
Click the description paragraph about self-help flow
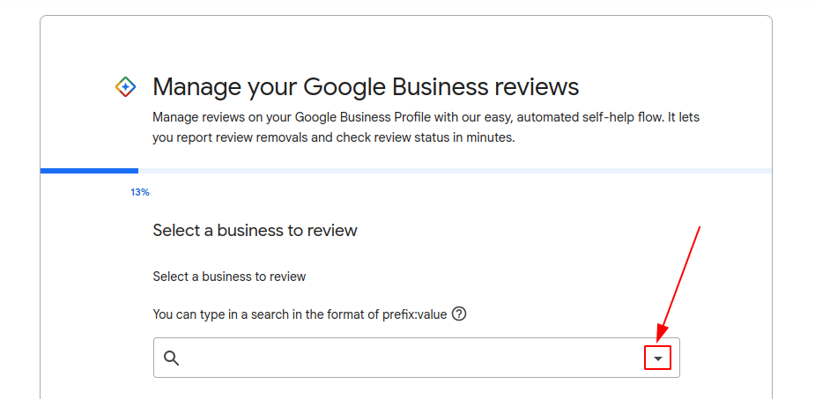(426, 128)
